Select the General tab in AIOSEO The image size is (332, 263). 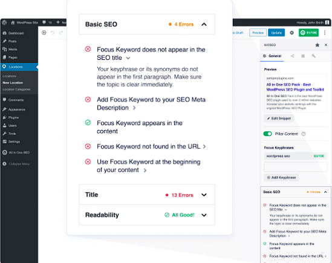pyautogui.click(x=272, y=56)
